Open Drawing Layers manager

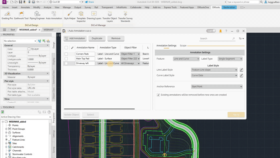point(94,15)
